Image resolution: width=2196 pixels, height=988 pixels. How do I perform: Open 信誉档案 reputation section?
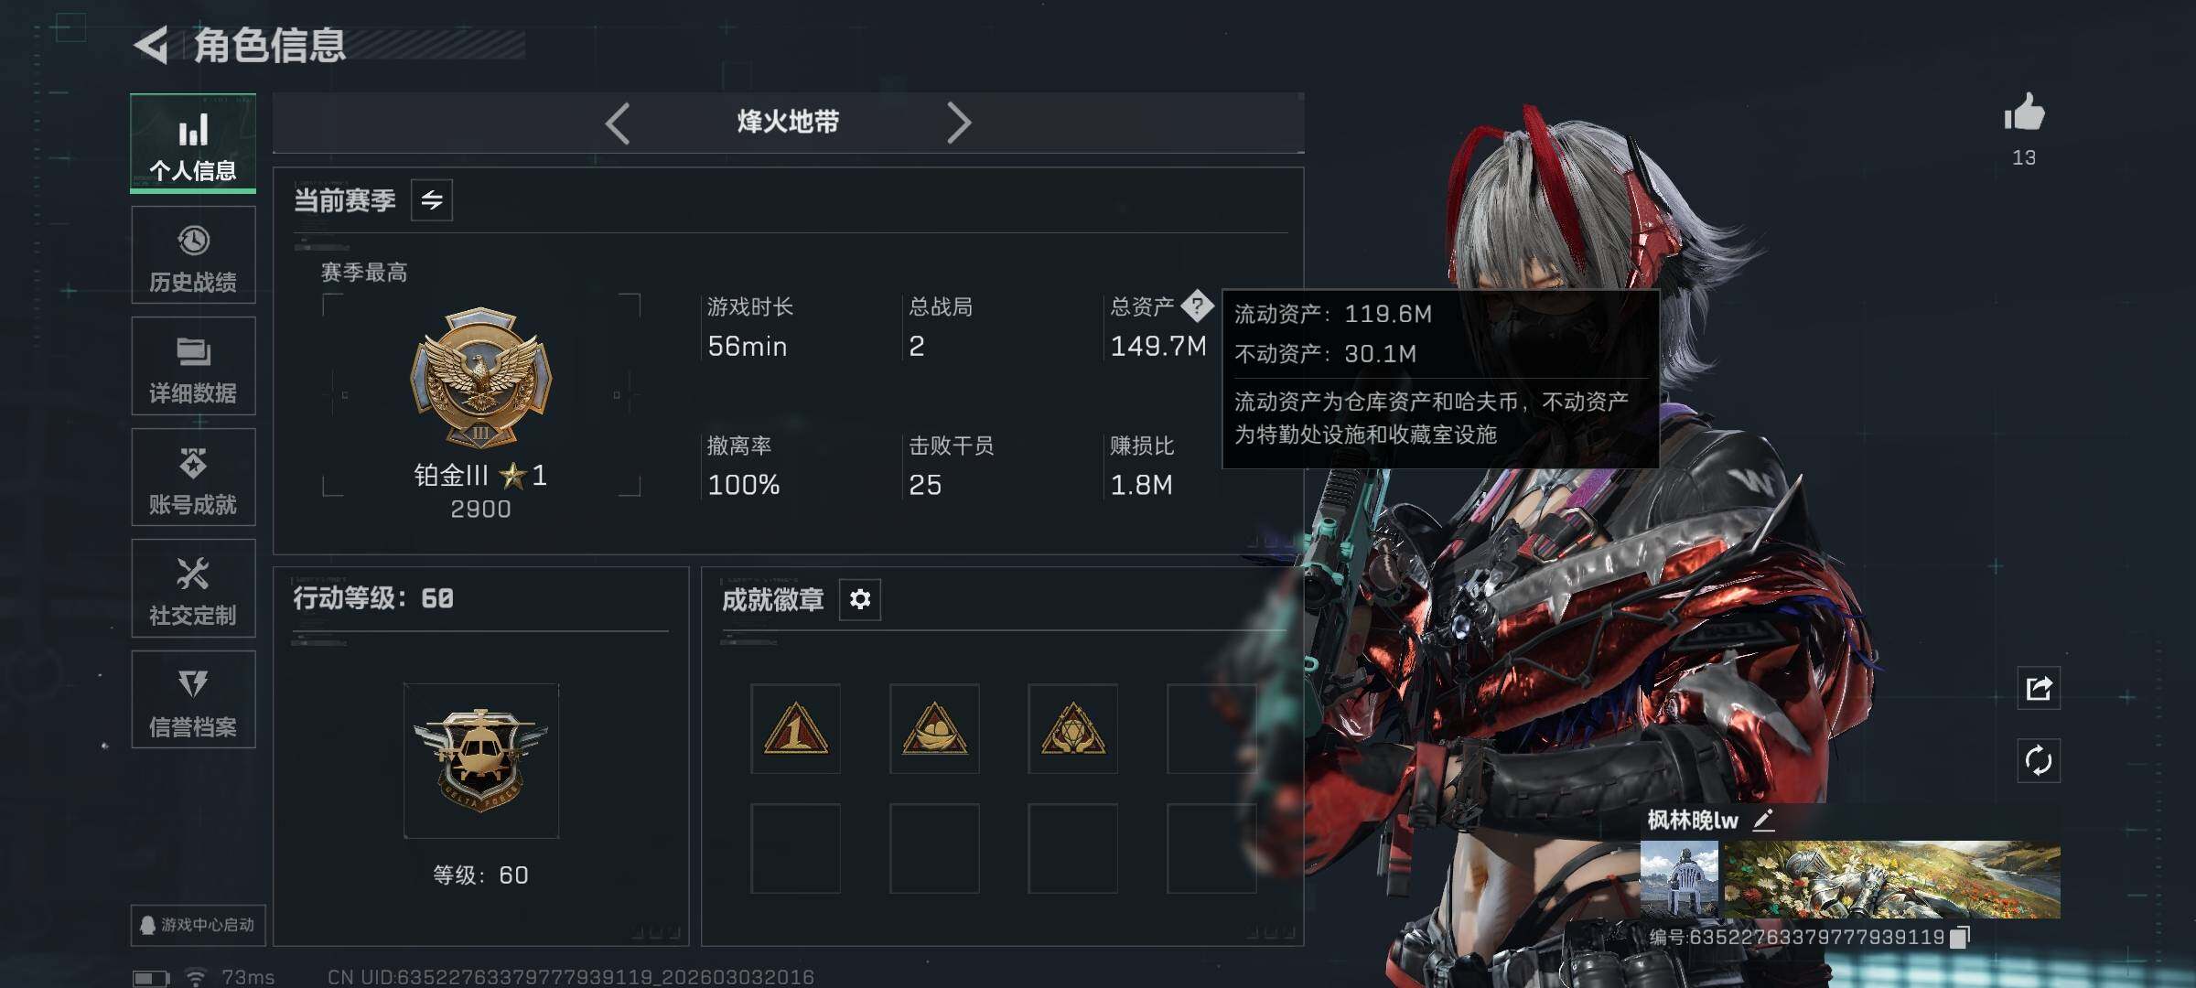pos(193,700)
